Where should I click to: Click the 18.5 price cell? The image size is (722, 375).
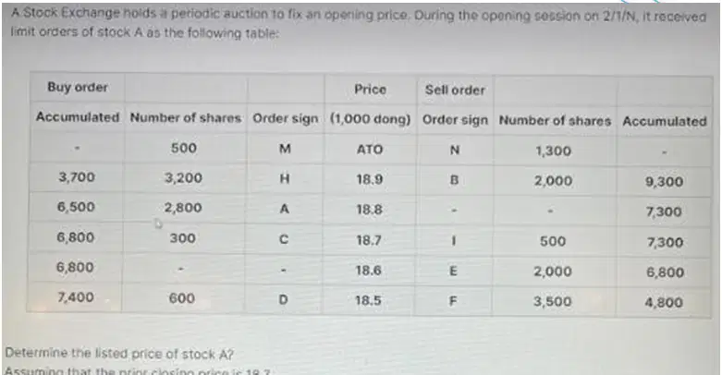click(x=368, y=300)
